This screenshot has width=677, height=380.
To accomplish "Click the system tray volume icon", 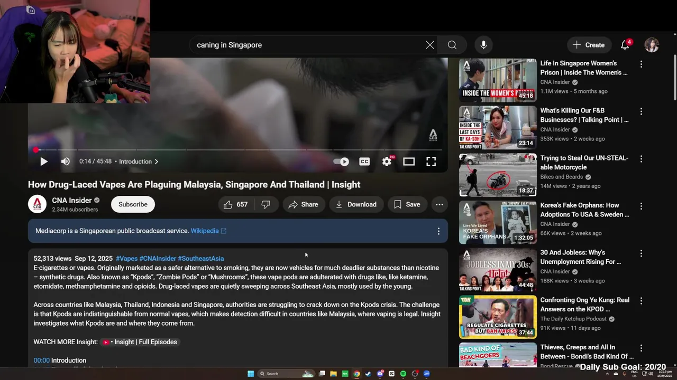I will tap(651, 374).
